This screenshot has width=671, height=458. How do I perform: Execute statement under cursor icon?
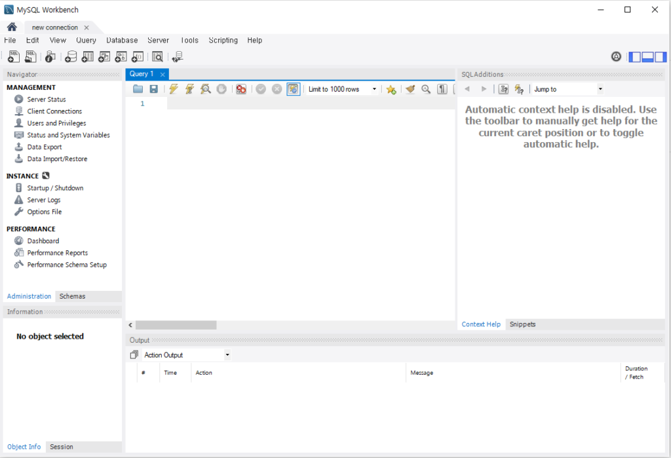click(189, 89)
